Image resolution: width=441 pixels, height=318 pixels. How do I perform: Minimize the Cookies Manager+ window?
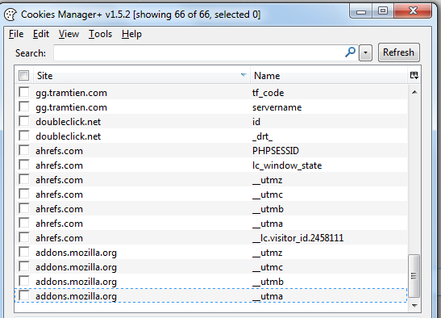[361, 11]
